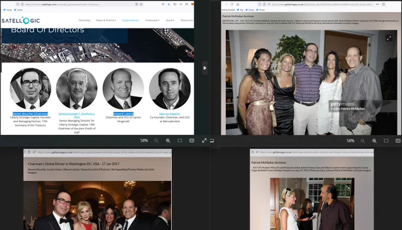Open the sidebar icon in Satellogic browser toolbar
The height and width of the screenshot is (230, 402).
[174, 4]
